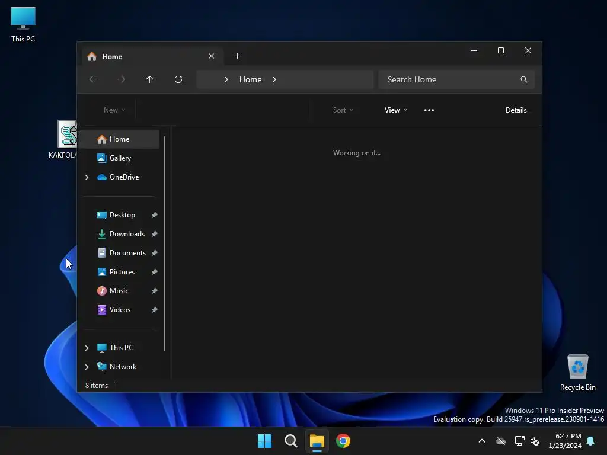Open pinned Music folder
Image resolution: width=607 pixels, height=455 pixels.
tap(119, 290)
